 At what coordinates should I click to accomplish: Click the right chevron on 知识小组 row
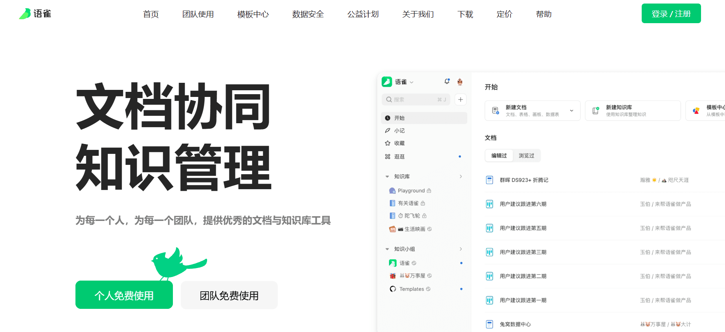click(461, 249)
